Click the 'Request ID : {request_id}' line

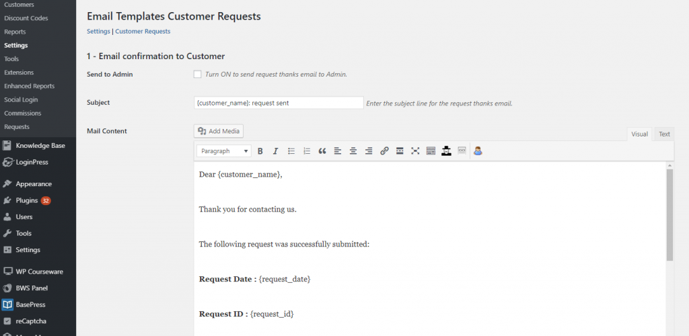[x=246, y=314]
